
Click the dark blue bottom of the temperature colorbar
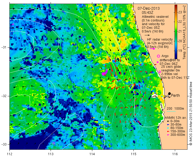click(x=176, y=57)
